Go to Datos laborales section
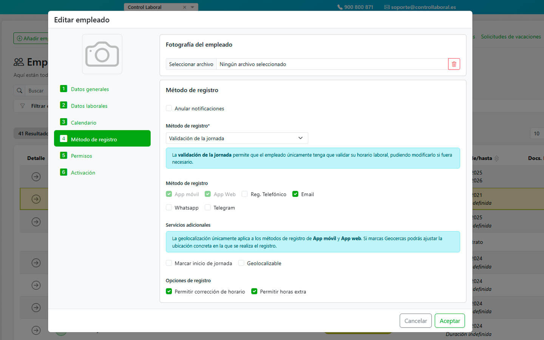 pos(89,106)
